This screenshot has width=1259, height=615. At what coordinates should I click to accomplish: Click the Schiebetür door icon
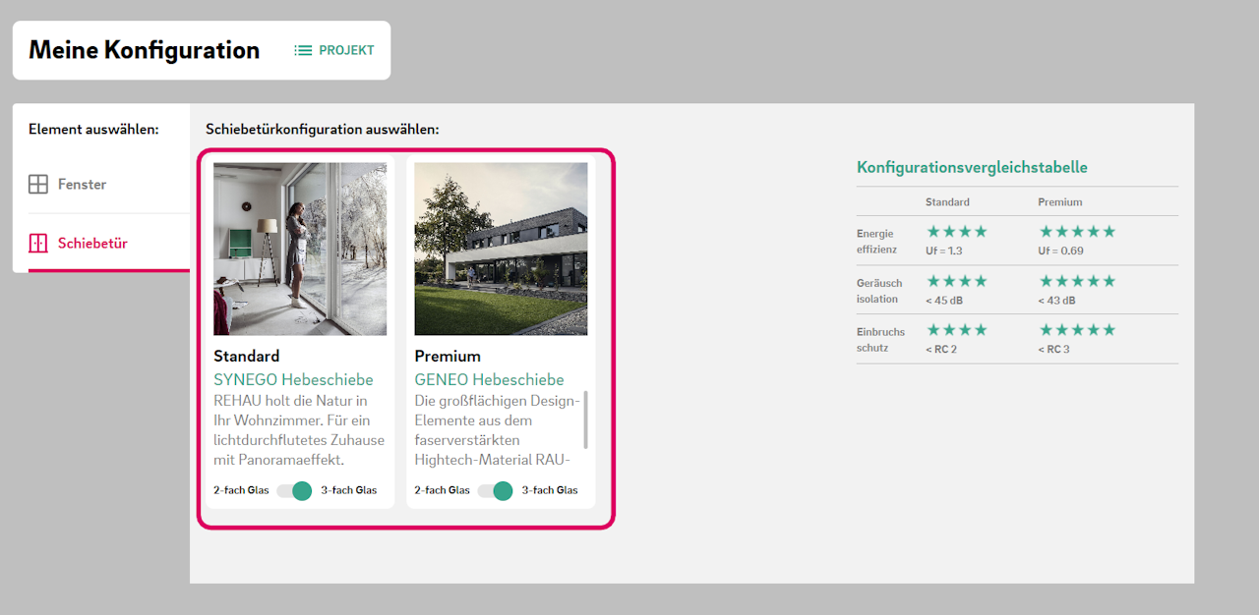tap(38, 244)
